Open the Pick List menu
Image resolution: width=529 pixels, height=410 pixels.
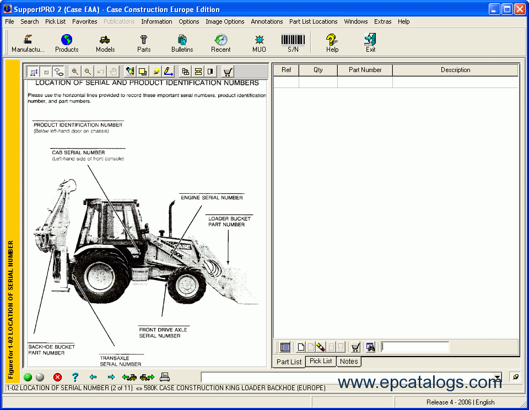tap(55, 21)
